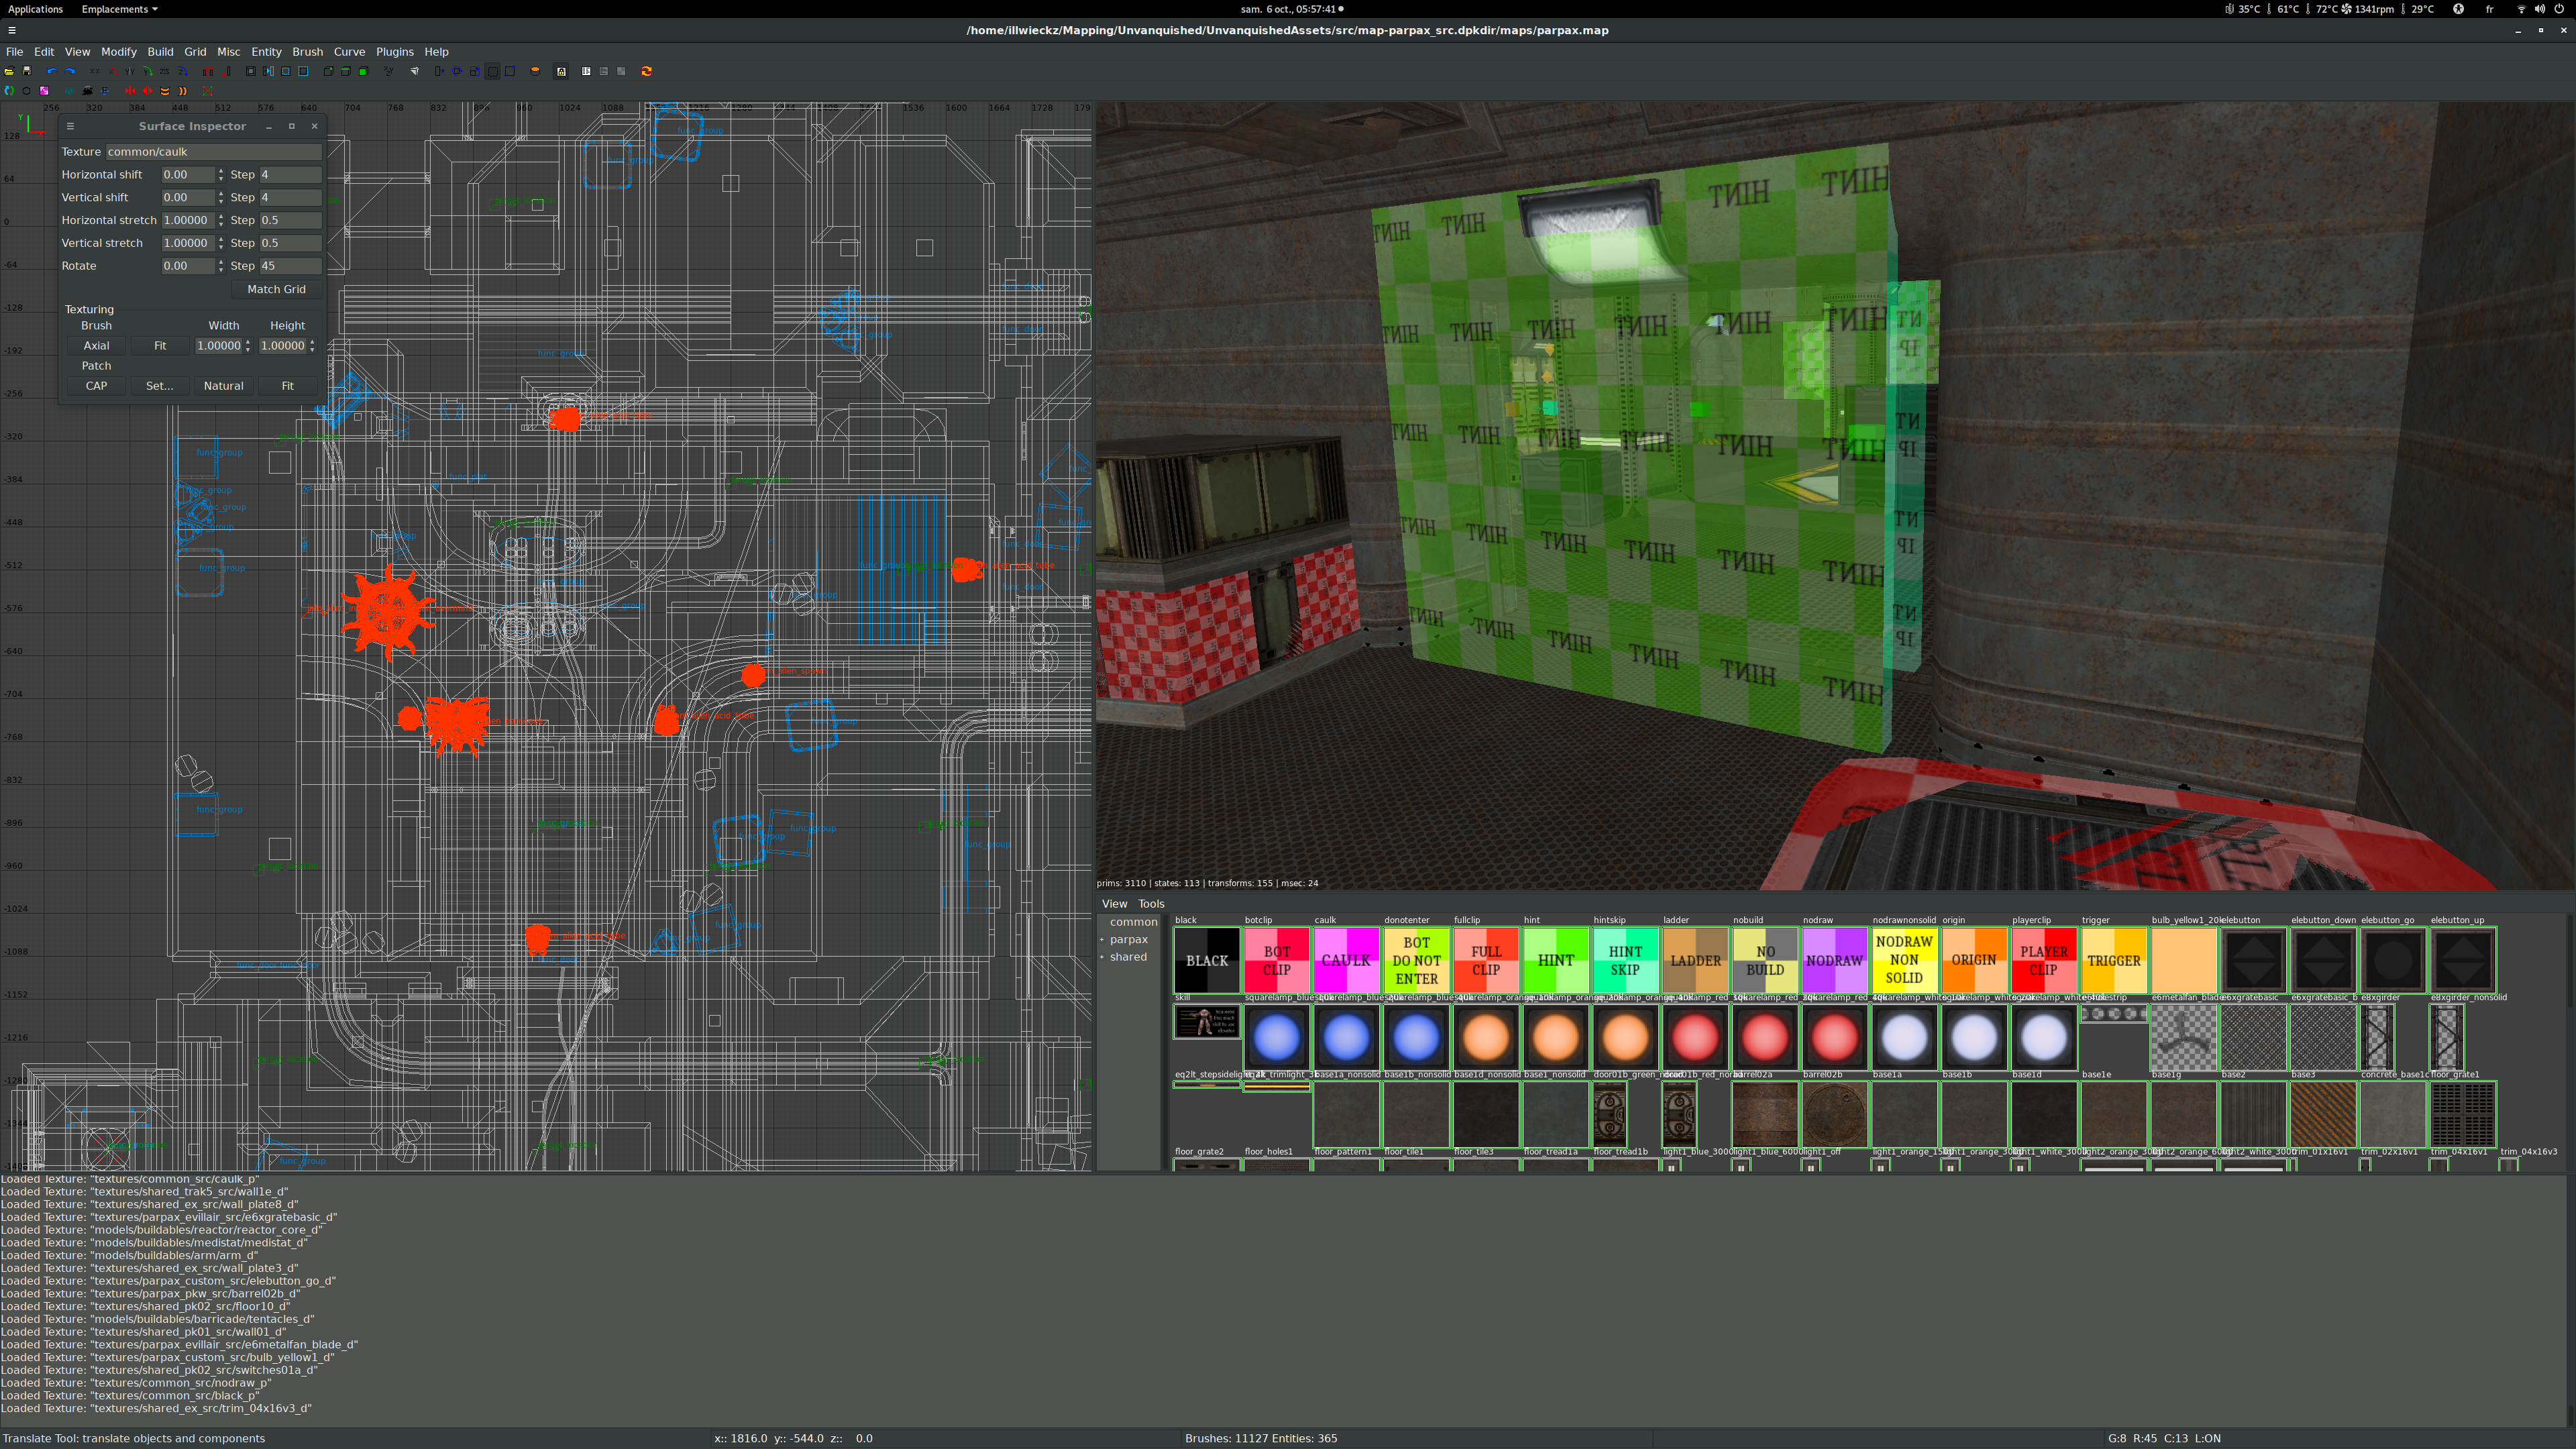The height and width of the screenshot is (1449, 2576).
Task: Select the Translate tool icon
Action: click(x=440, y=71)
